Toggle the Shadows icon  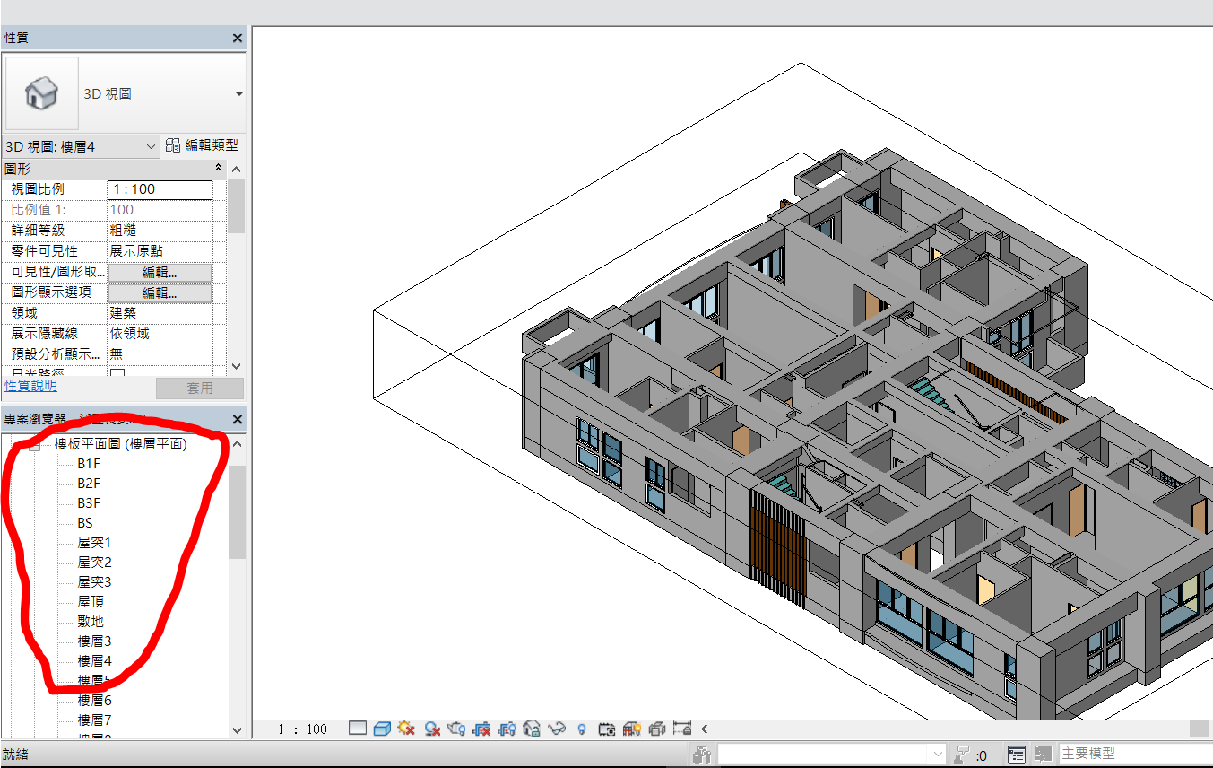point(432,729)
